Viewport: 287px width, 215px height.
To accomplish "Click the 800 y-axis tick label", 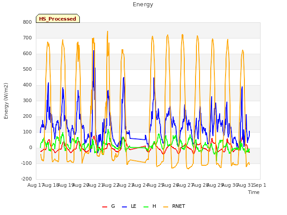I will tap(27, 22).
